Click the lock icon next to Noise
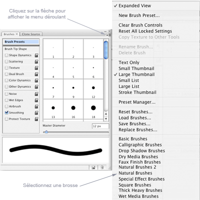 pyautogui.click(x=36, y=94)
